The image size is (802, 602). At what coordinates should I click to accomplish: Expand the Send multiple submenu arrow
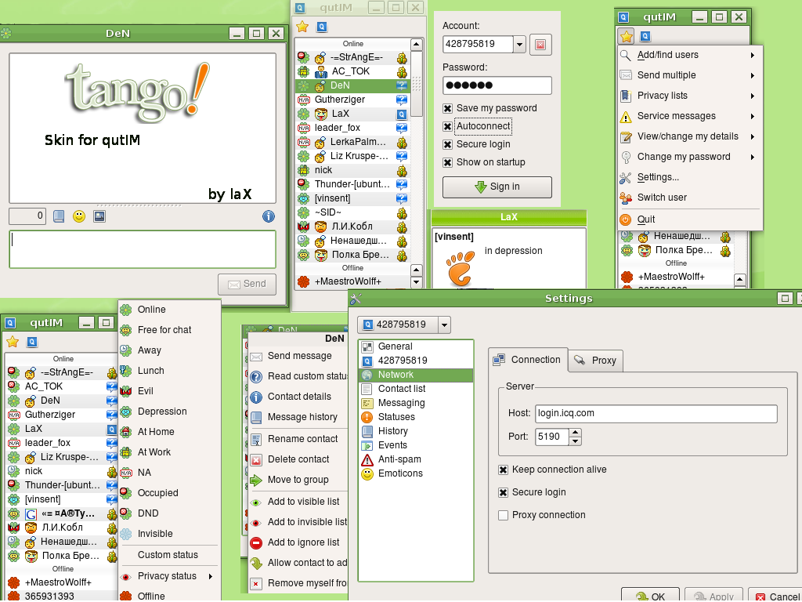(753, 76)
